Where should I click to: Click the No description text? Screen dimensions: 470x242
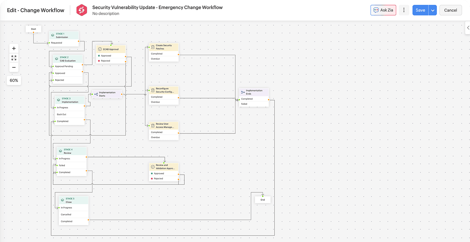pos(106,14)
